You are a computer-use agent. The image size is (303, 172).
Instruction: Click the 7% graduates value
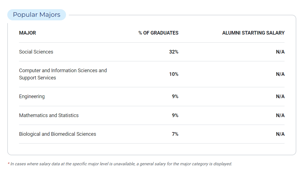(x=175, y=134)
